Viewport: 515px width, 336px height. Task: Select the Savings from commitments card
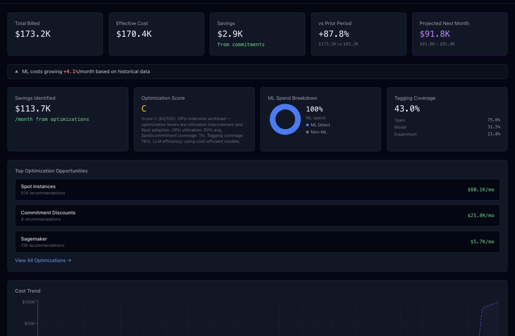257,34
